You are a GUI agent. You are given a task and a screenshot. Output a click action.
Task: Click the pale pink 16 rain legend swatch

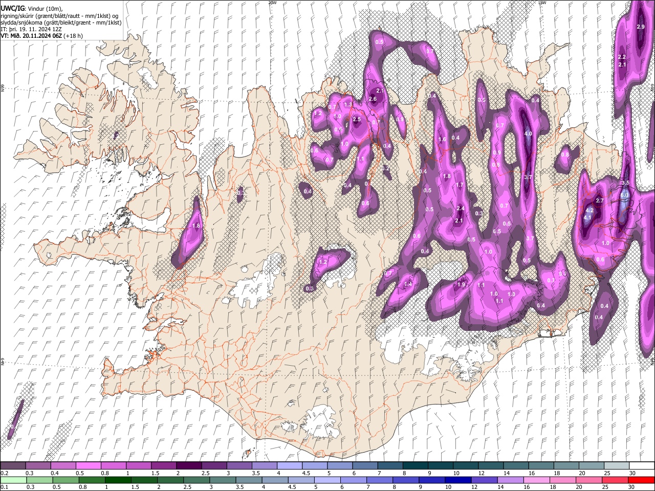[x=536, y=480]
